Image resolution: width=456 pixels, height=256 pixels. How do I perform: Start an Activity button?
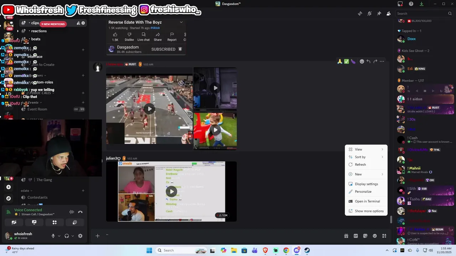(x=55, y=222)
